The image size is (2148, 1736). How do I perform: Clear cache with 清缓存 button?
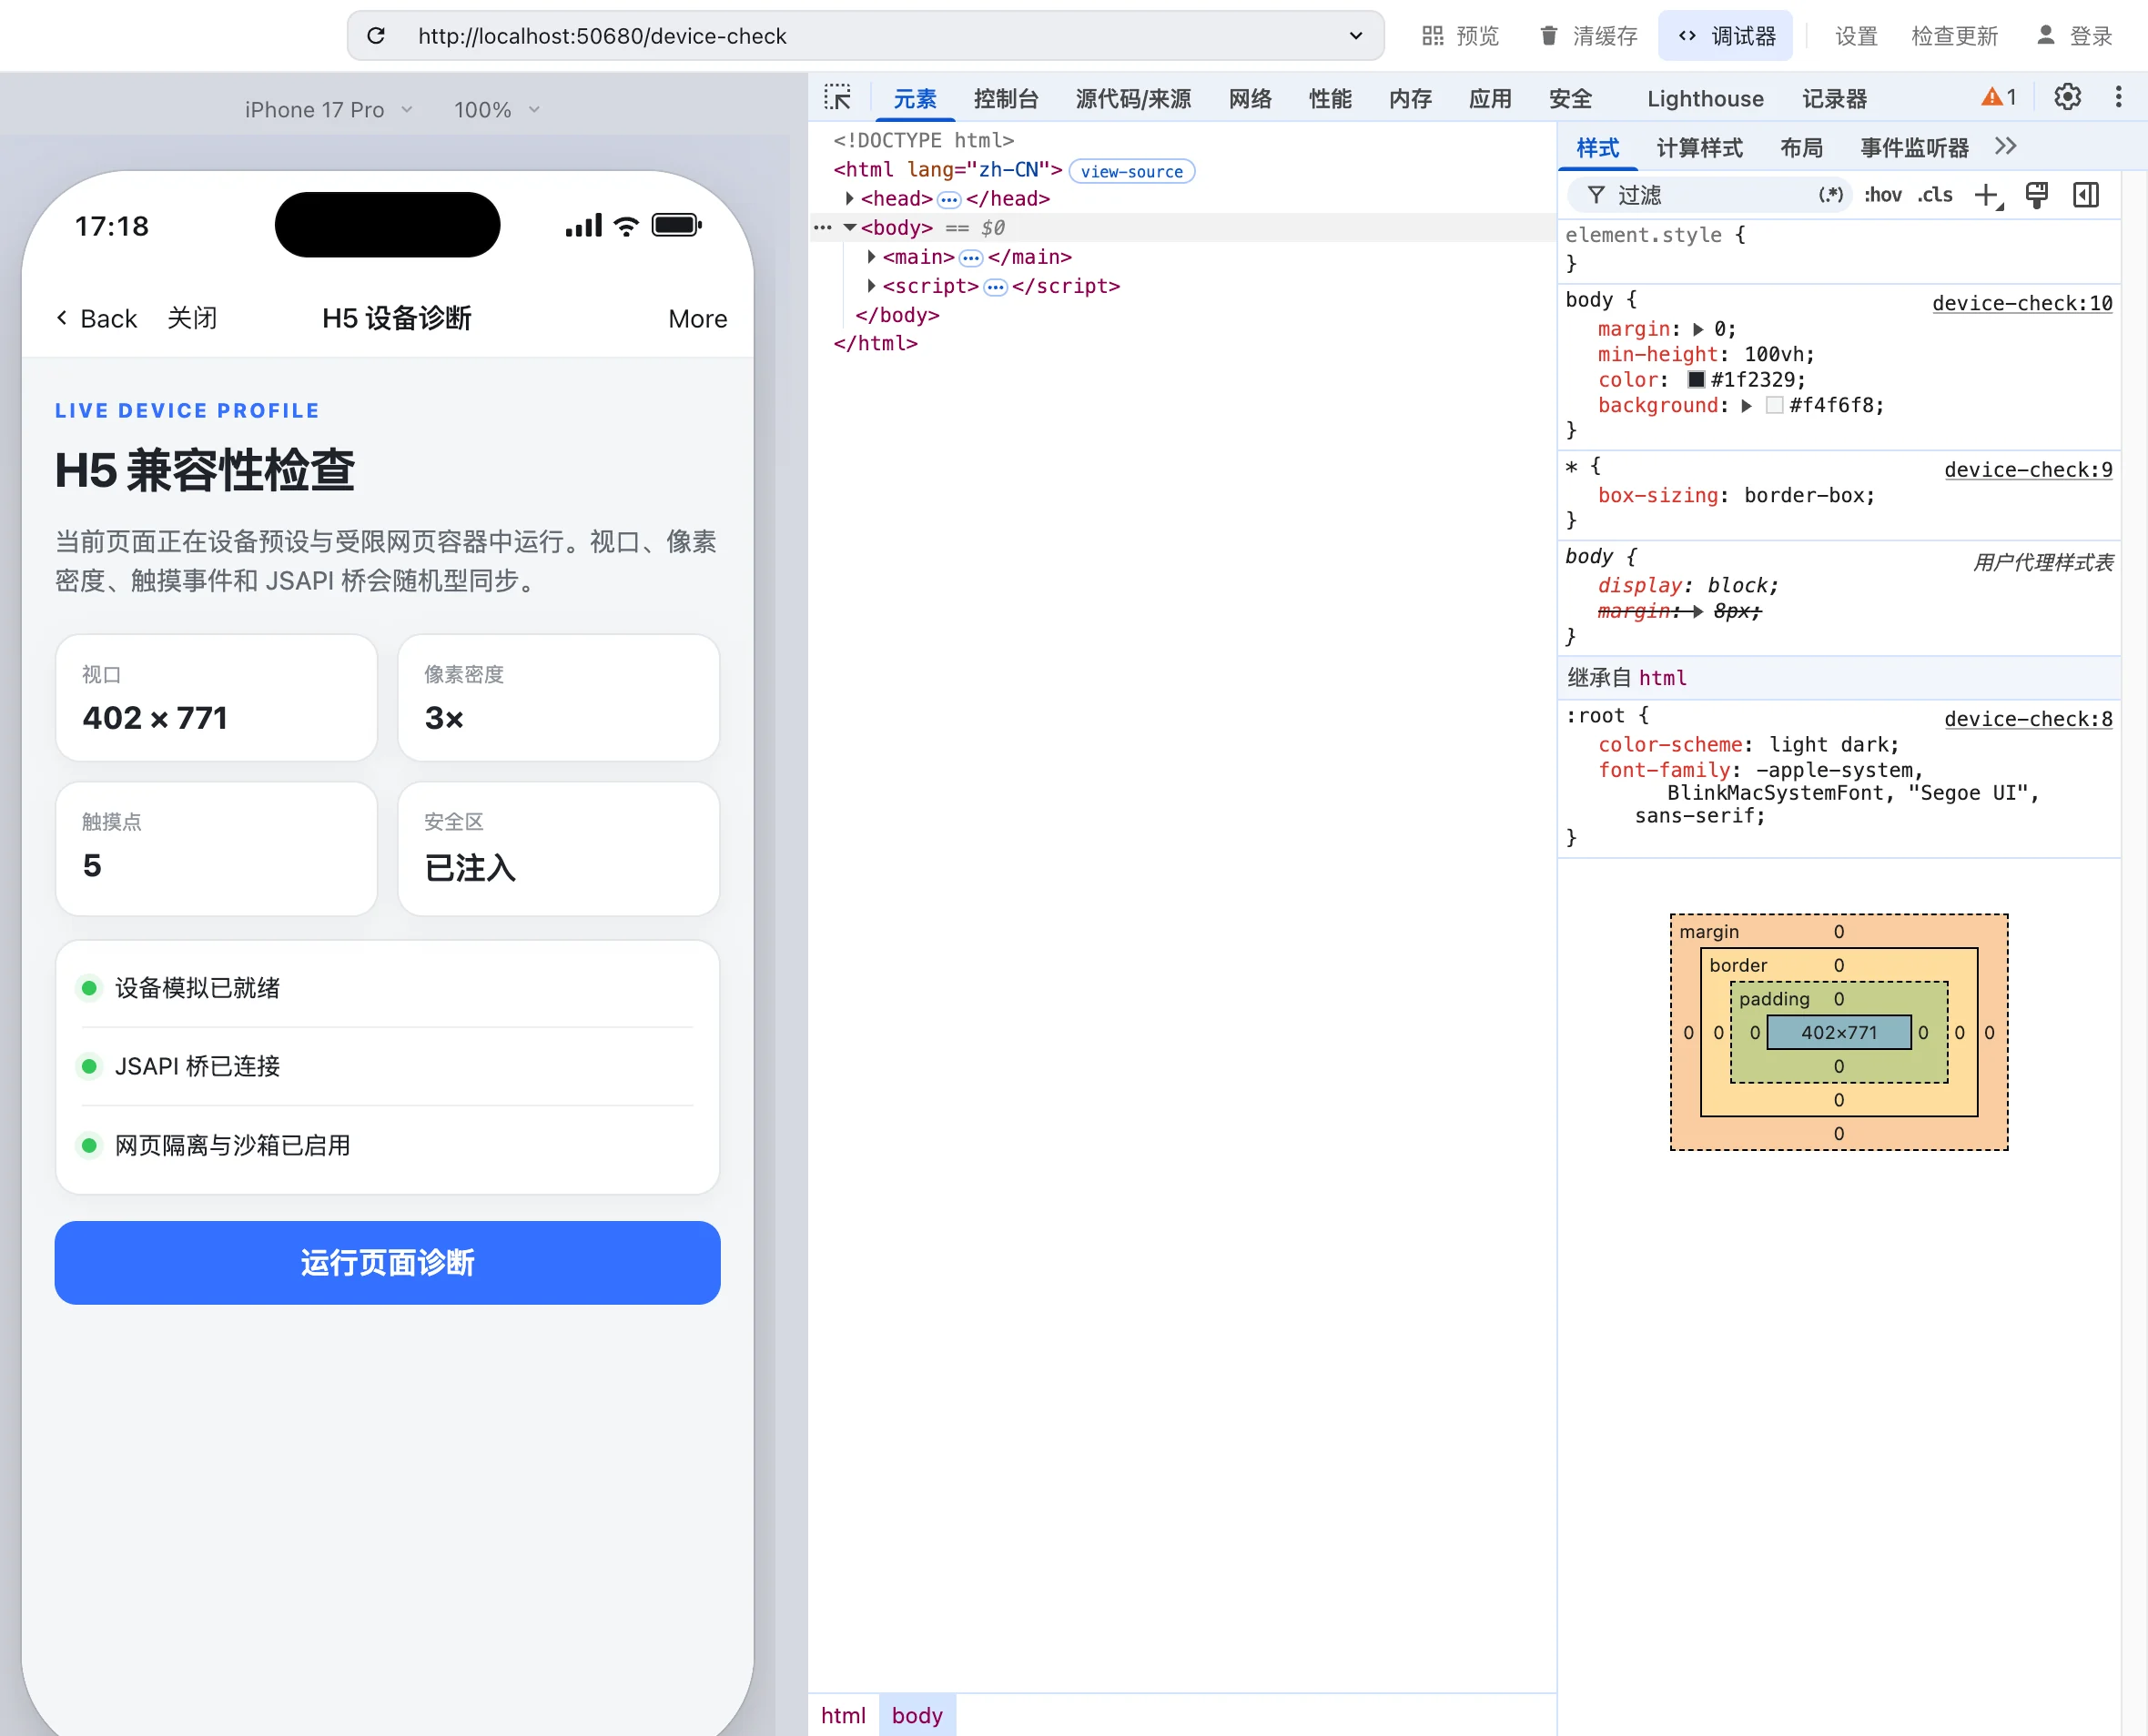[1589, 36]
